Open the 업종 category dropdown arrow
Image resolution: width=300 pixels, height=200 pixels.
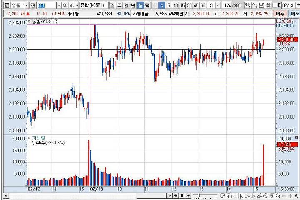[x=26, y=5]
